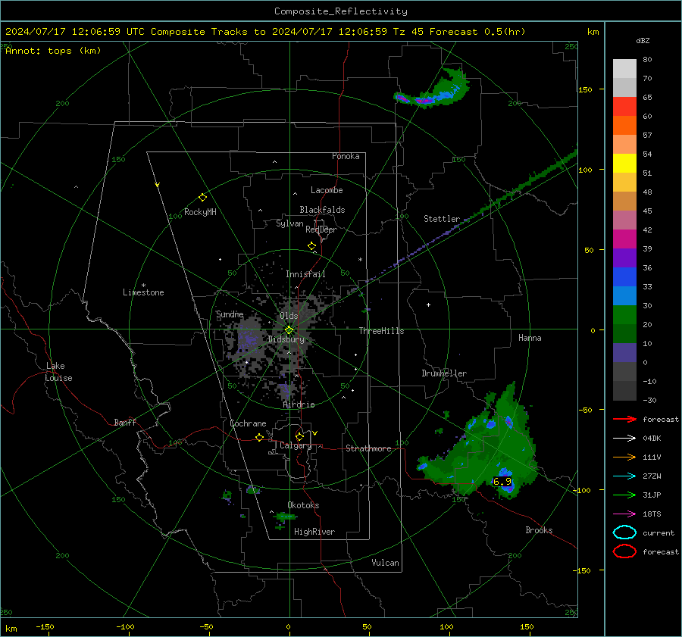This screenshot has height=637, width=682.
Task: Click the UTC Composite Tracks timestamp header
Action: (x=265, y=32)
